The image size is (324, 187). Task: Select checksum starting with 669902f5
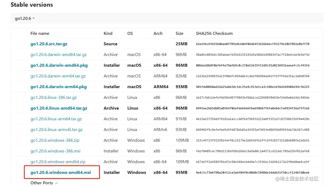[x=253, y=130]
